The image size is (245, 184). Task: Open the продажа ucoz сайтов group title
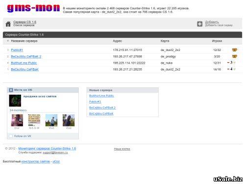tap(40, 96)
